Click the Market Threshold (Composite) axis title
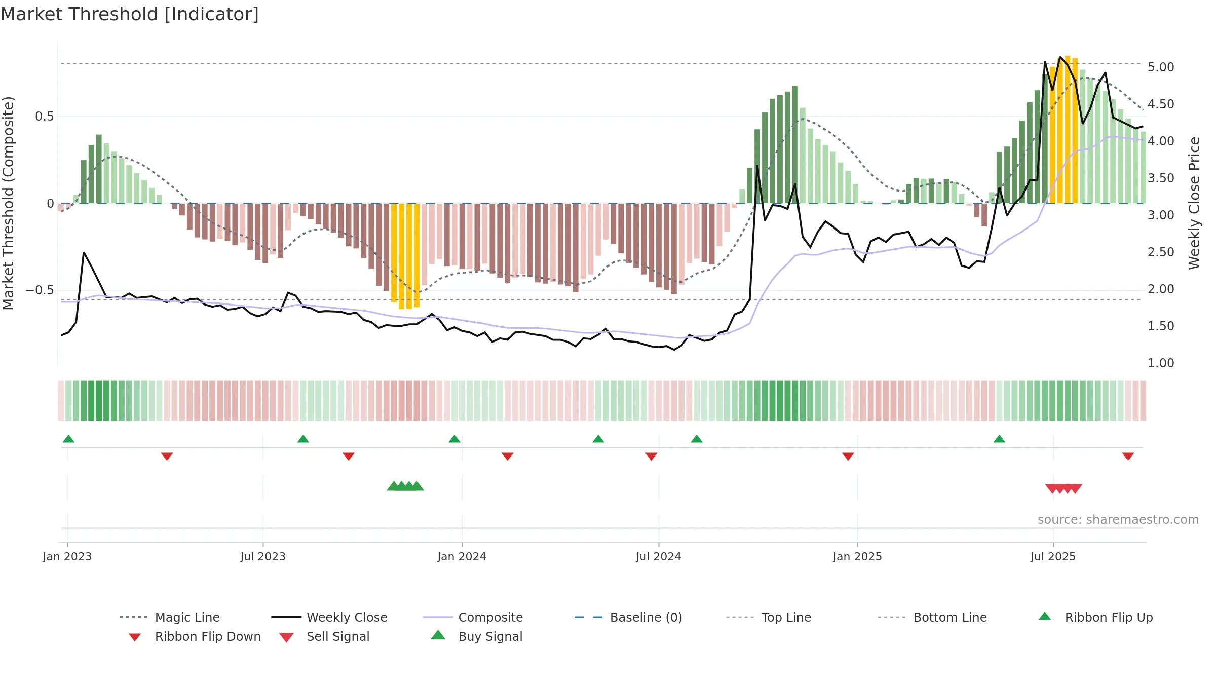This screenshot has width=1216, height=684. pos(8,203)
